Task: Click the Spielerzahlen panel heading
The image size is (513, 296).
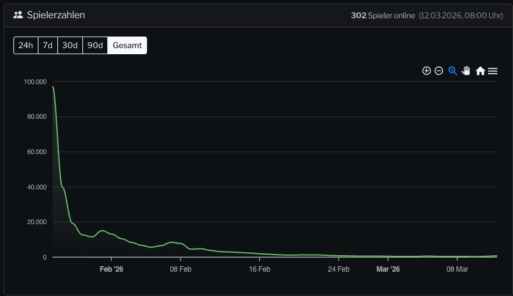Action: pyautogui.click(x=56, y=15)
